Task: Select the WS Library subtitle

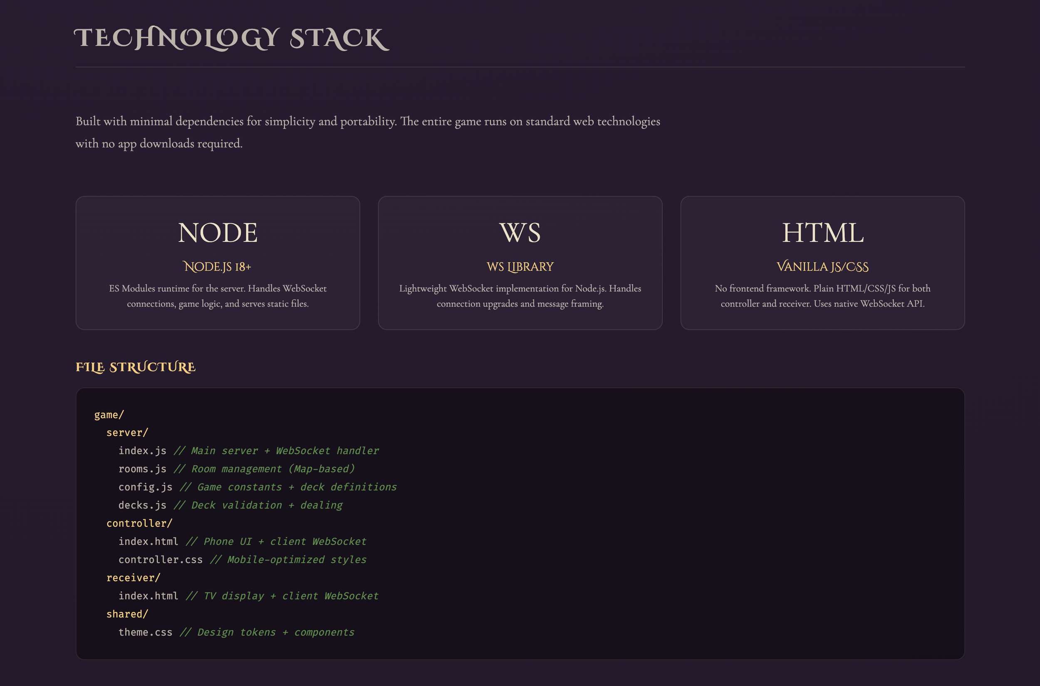Action: pos(520,267)
